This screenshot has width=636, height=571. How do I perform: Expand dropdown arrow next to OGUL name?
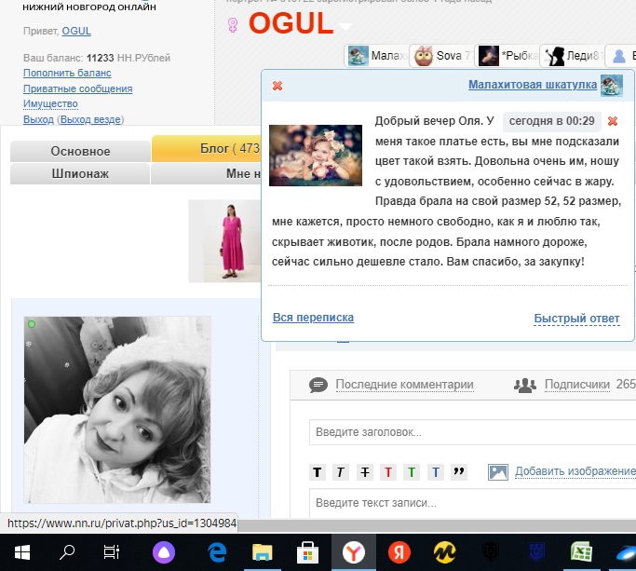click(x=345, y=27)
